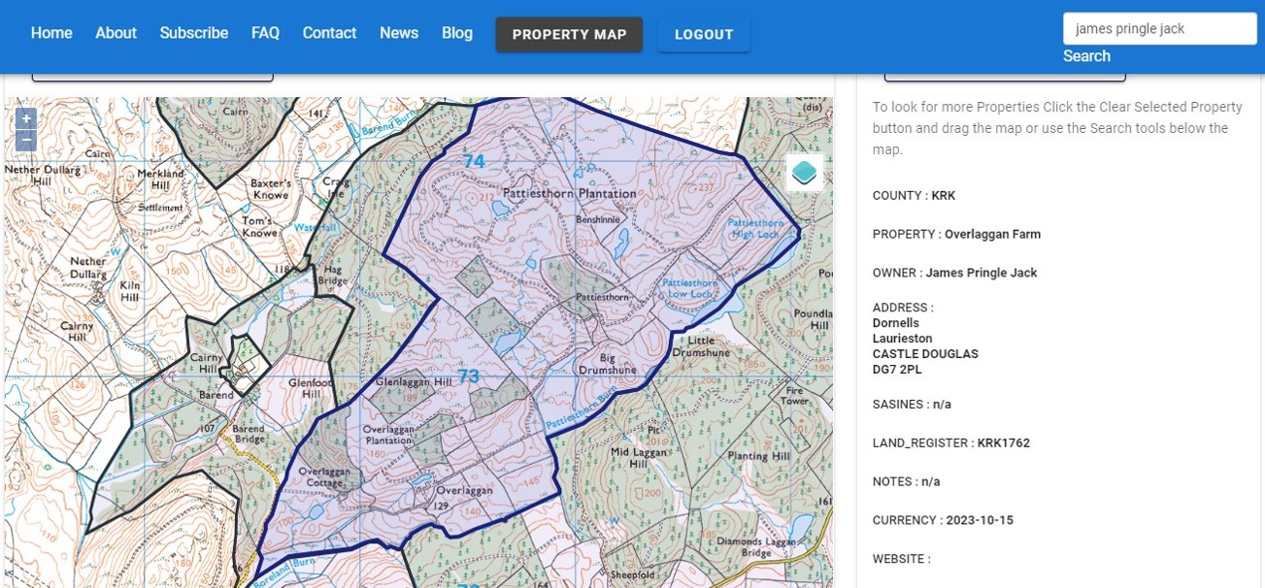Open the Contact page
This screenshot has height=588, width=1265.
point(329,33)
